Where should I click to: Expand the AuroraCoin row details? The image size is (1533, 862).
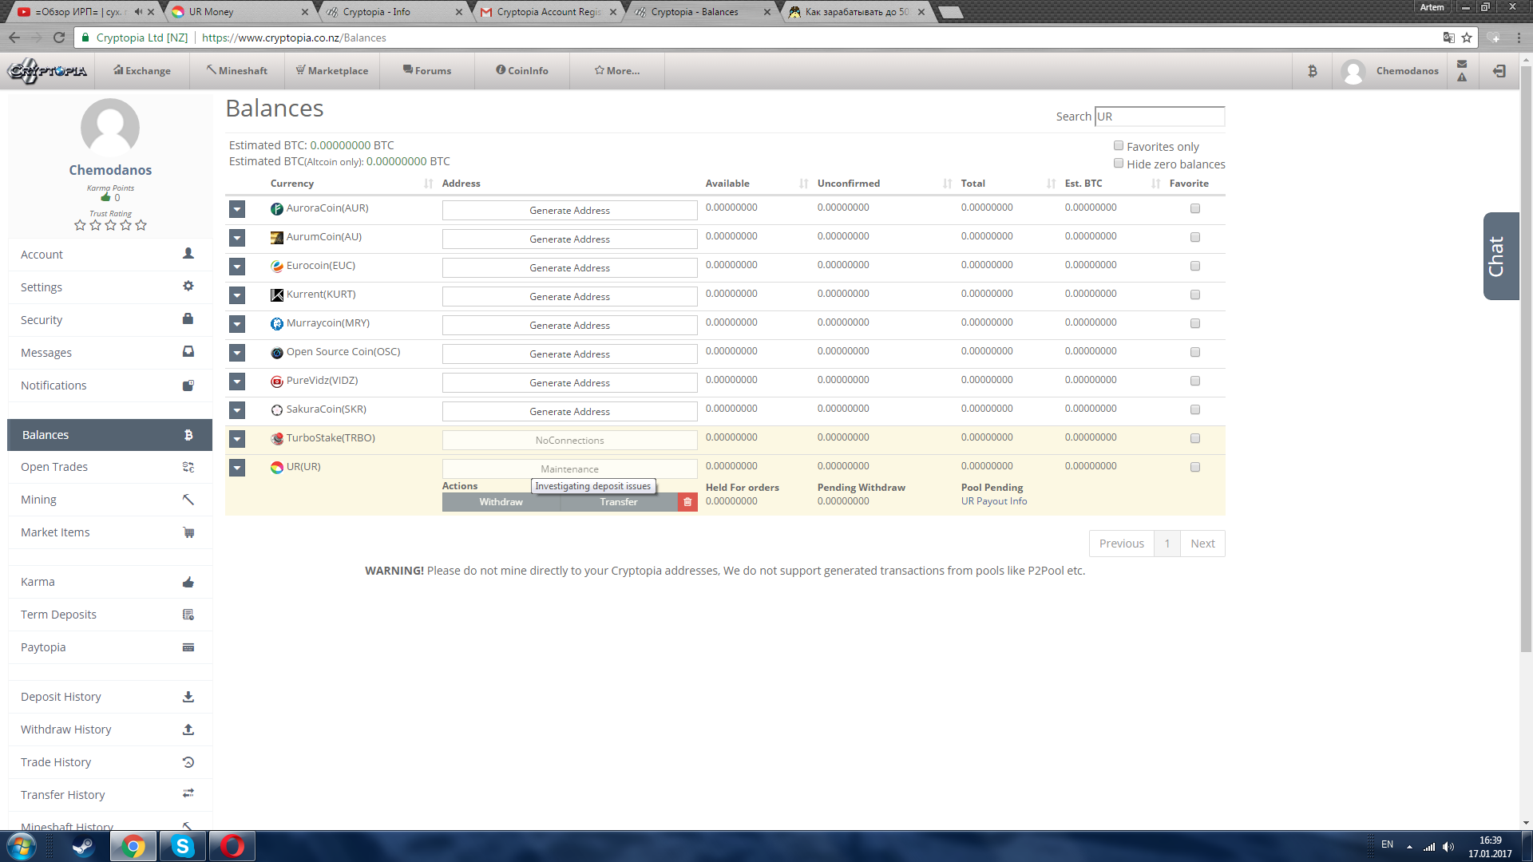(x=237, y=209)
